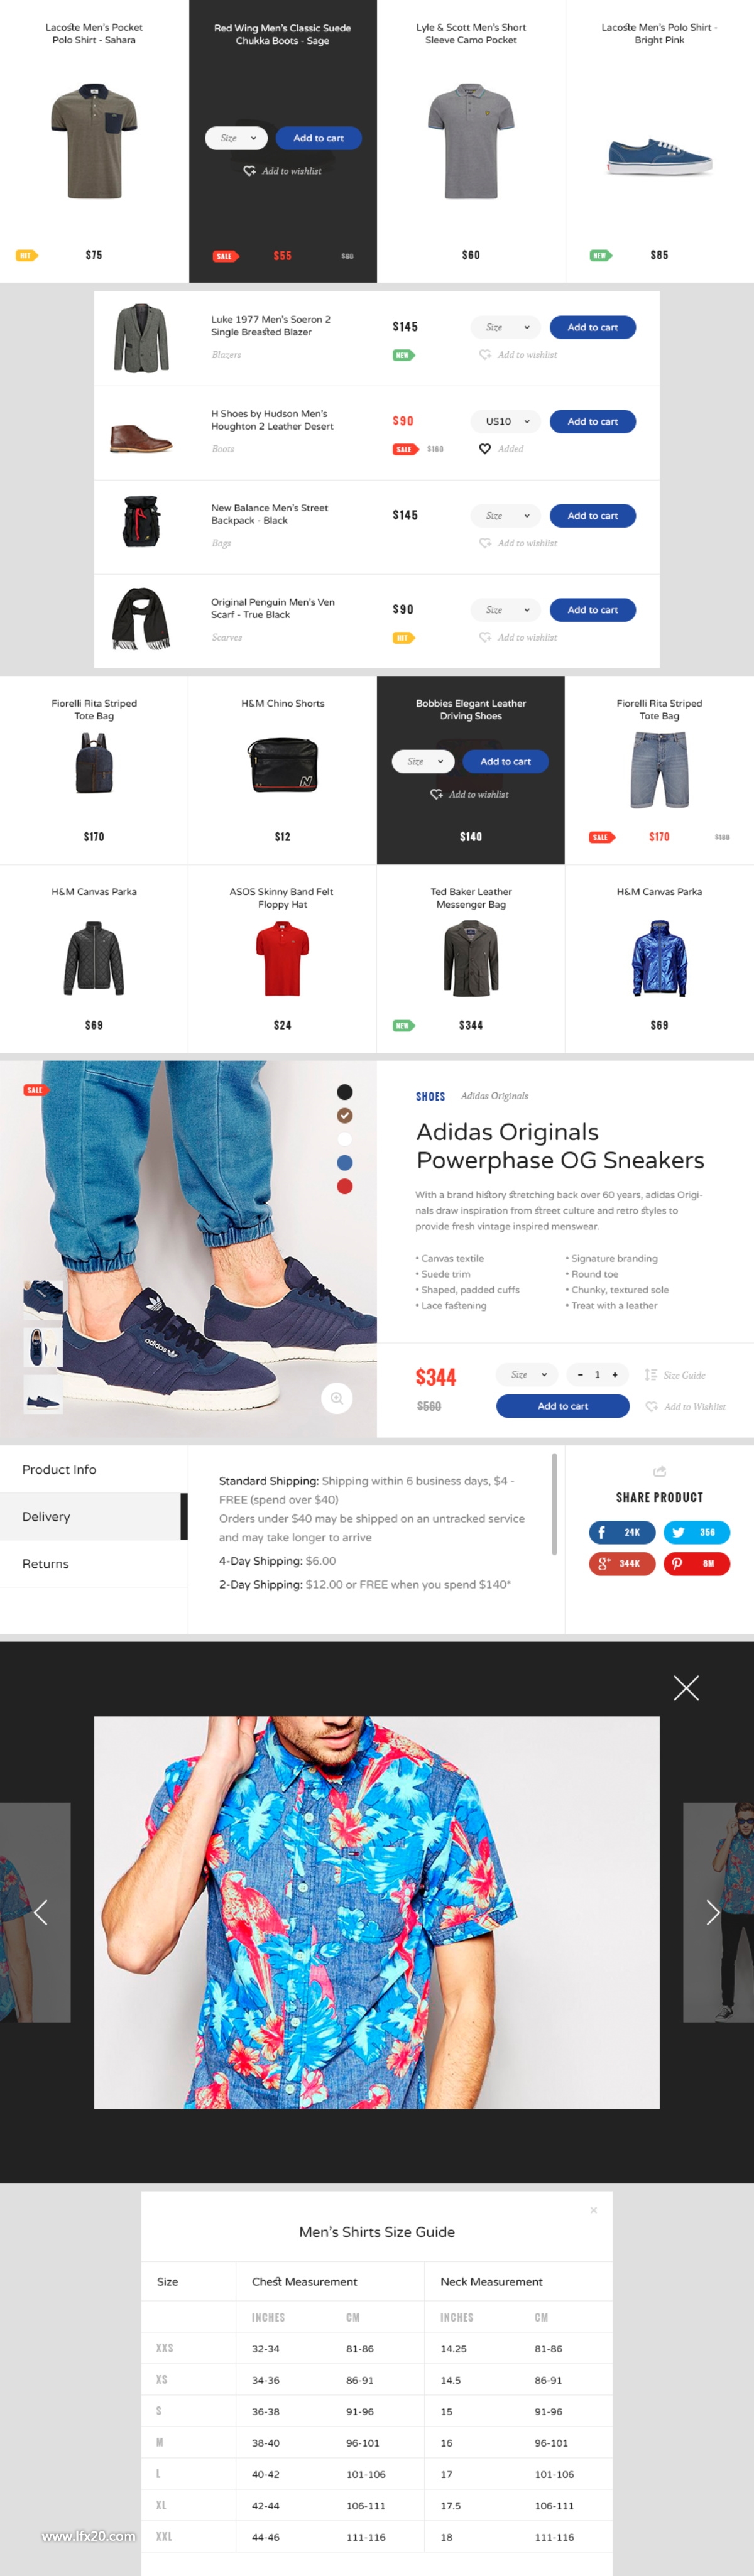Select the red color swatch

[345, 1186]
